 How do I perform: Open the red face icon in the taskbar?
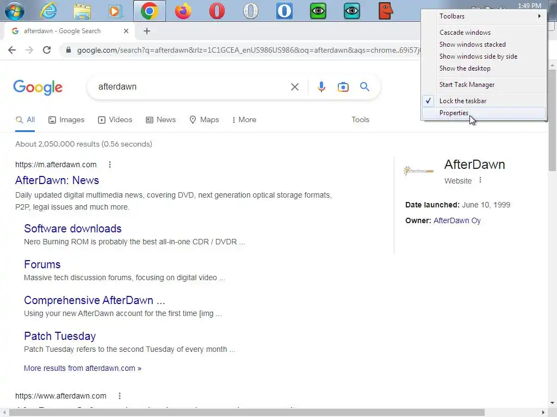[x=386, y=11]
